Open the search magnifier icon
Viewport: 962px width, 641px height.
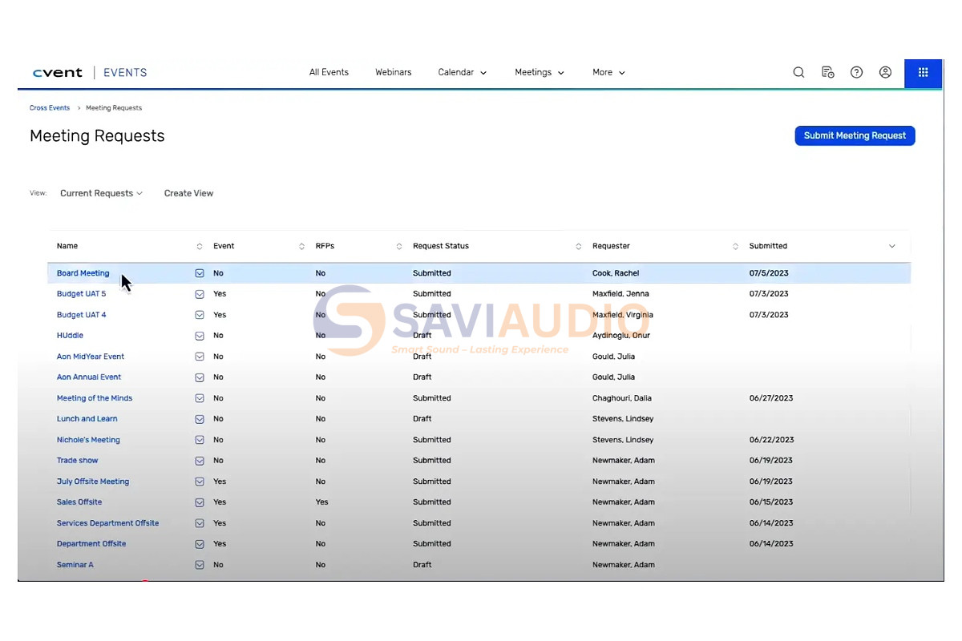pos(798,72)
